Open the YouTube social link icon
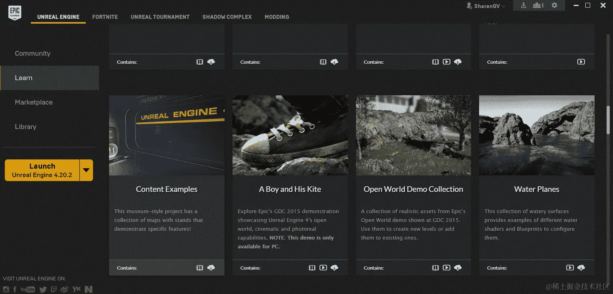 tap(28, 289)
